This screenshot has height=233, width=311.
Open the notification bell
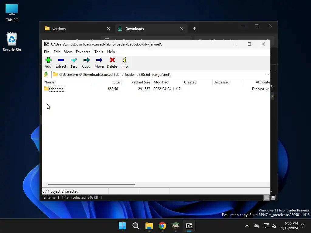tap(303, 226)
